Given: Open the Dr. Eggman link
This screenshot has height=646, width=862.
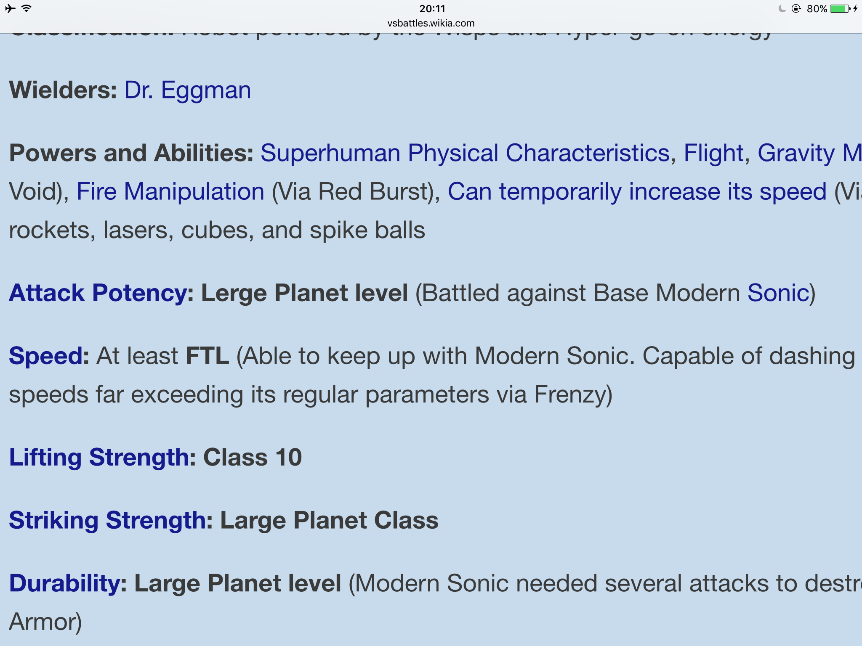Looking at the screenshot, I should 188,90.
